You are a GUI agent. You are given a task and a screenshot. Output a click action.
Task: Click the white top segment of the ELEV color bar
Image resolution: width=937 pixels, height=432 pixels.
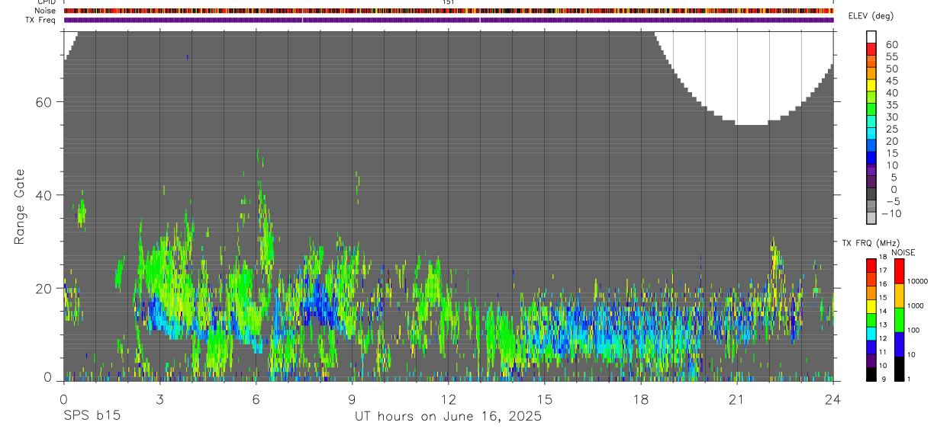[x=871, y=37]
